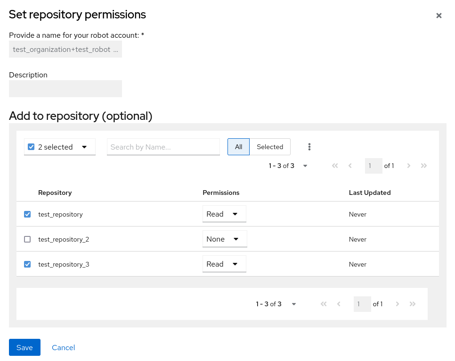Open the Read permissions dropdown for test_repository
Image resolution: width=455 pixels, height=361 pixels.
click(x=224, y=214)
